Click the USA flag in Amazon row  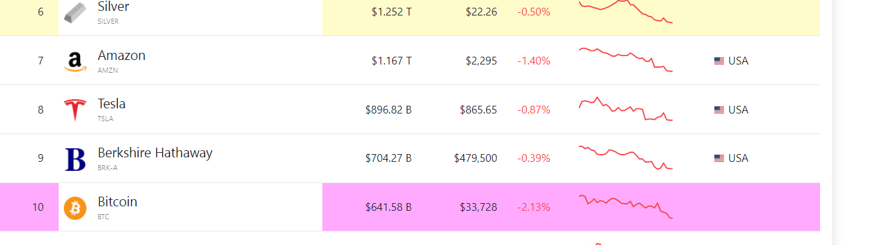click(719, 61)
